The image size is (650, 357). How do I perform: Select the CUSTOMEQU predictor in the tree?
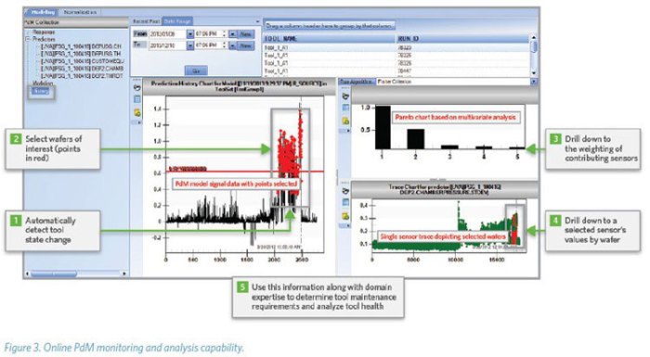(x=82, y=61)
